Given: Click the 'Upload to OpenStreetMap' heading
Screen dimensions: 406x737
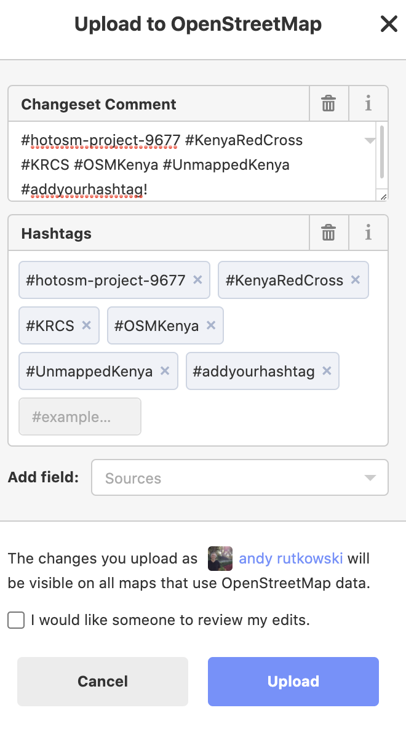Looking at the screenshot, I should (198, 24).
